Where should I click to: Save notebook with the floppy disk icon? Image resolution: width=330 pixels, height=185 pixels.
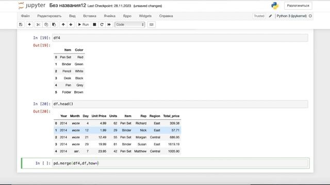(x=21, y=25)
